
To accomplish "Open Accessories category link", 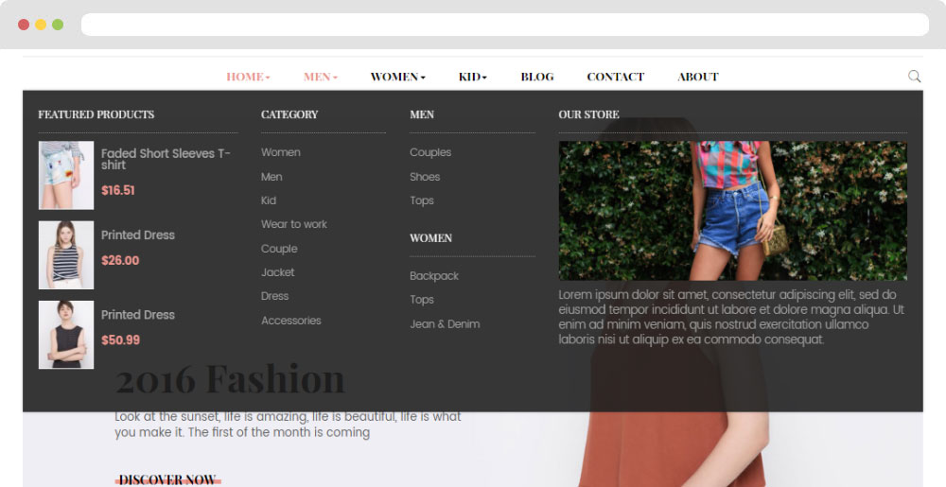I will pos(290,321).
